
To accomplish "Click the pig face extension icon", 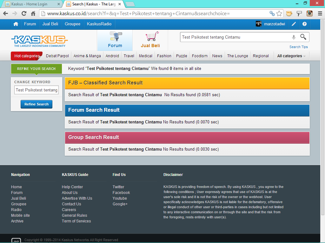I will 289,14.
